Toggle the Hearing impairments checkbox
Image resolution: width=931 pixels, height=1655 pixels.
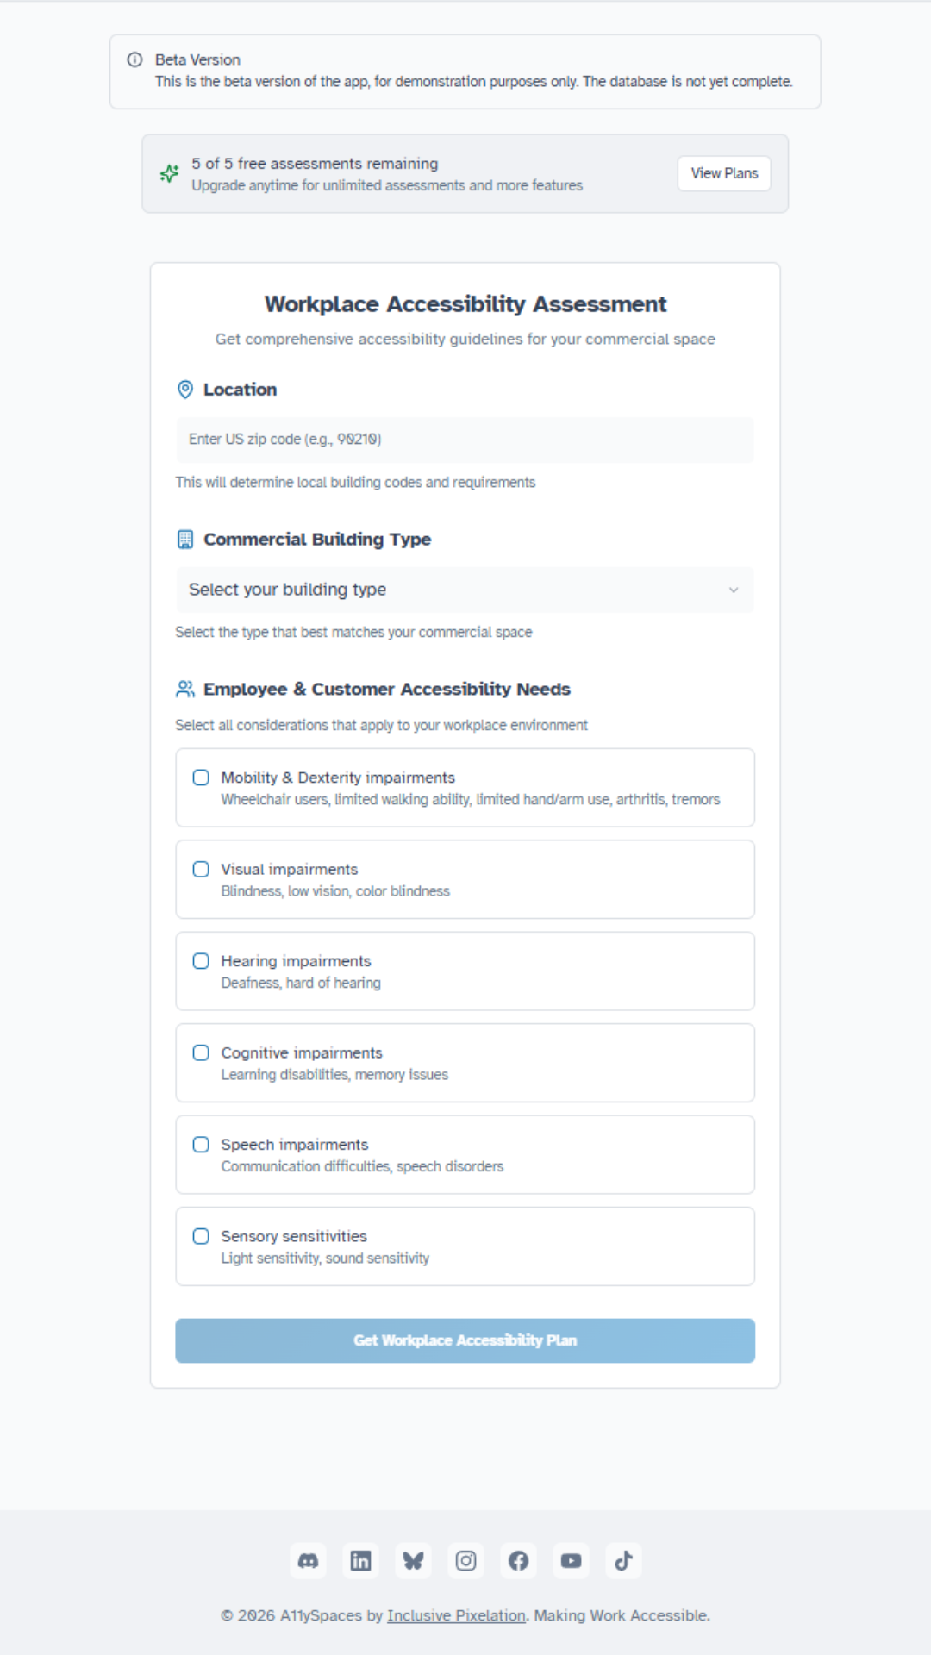pos(201,960)
